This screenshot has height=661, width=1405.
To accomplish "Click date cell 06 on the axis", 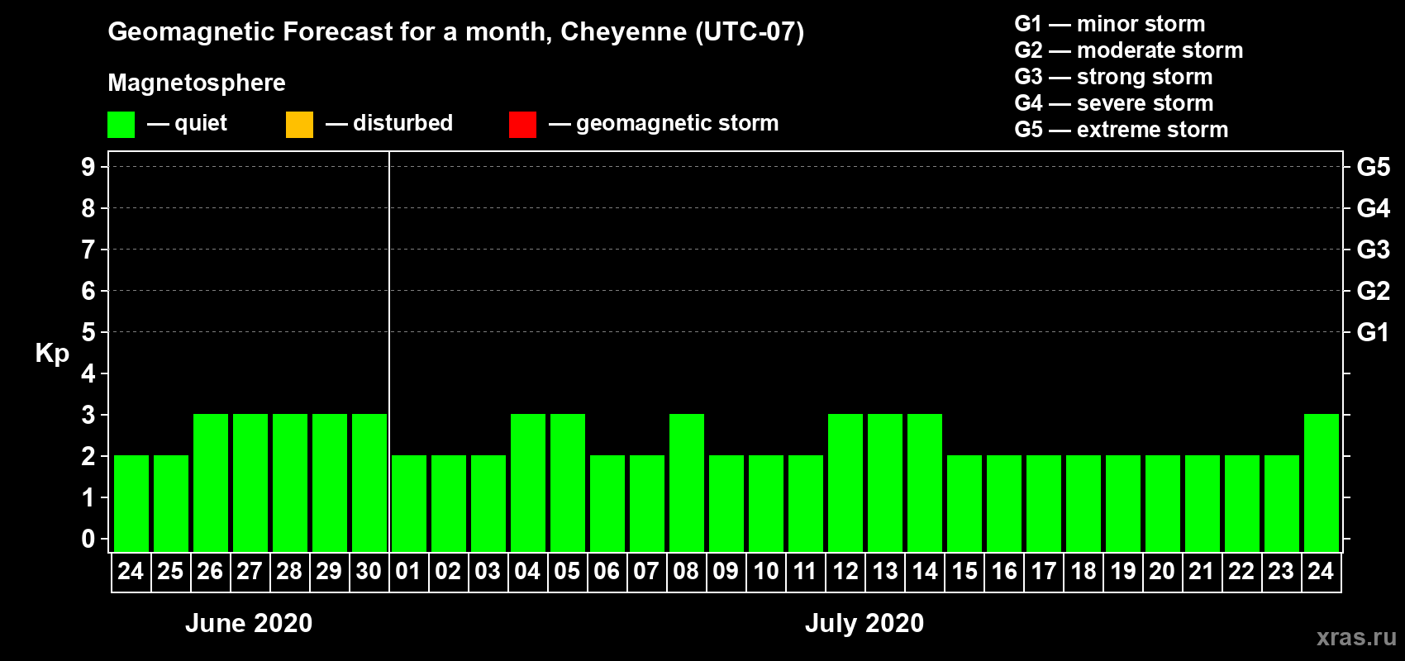I will [x=607, y=572].
